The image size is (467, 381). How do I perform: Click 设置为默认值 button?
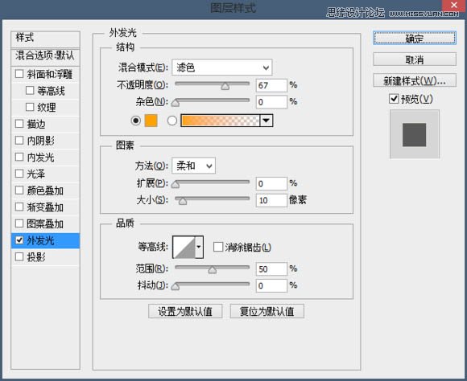185,311
